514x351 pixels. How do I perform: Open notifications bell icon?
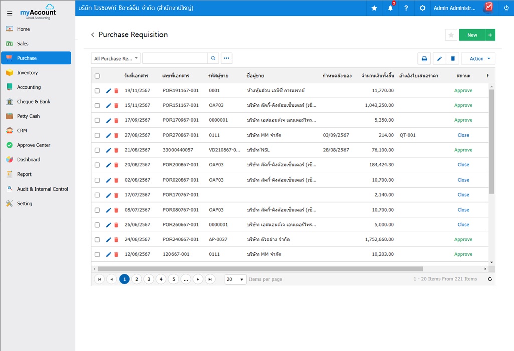pyautogui.click(x=390, y=8)
